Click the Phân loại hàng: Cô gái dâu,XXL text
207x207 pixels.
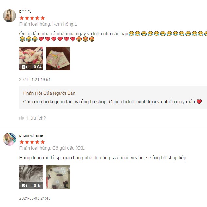pyautogui.click(x=52, y=148)
